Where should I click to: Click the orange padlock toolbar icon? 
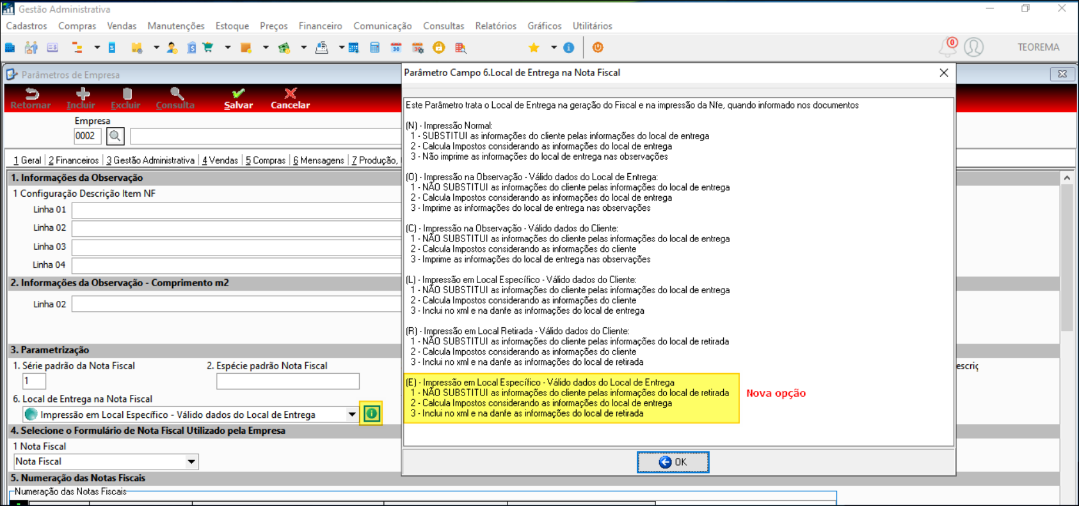[x=438, y=47]
